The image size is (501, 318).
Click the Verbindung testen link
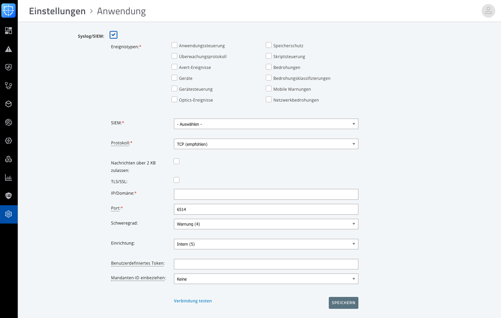(193, 301)
